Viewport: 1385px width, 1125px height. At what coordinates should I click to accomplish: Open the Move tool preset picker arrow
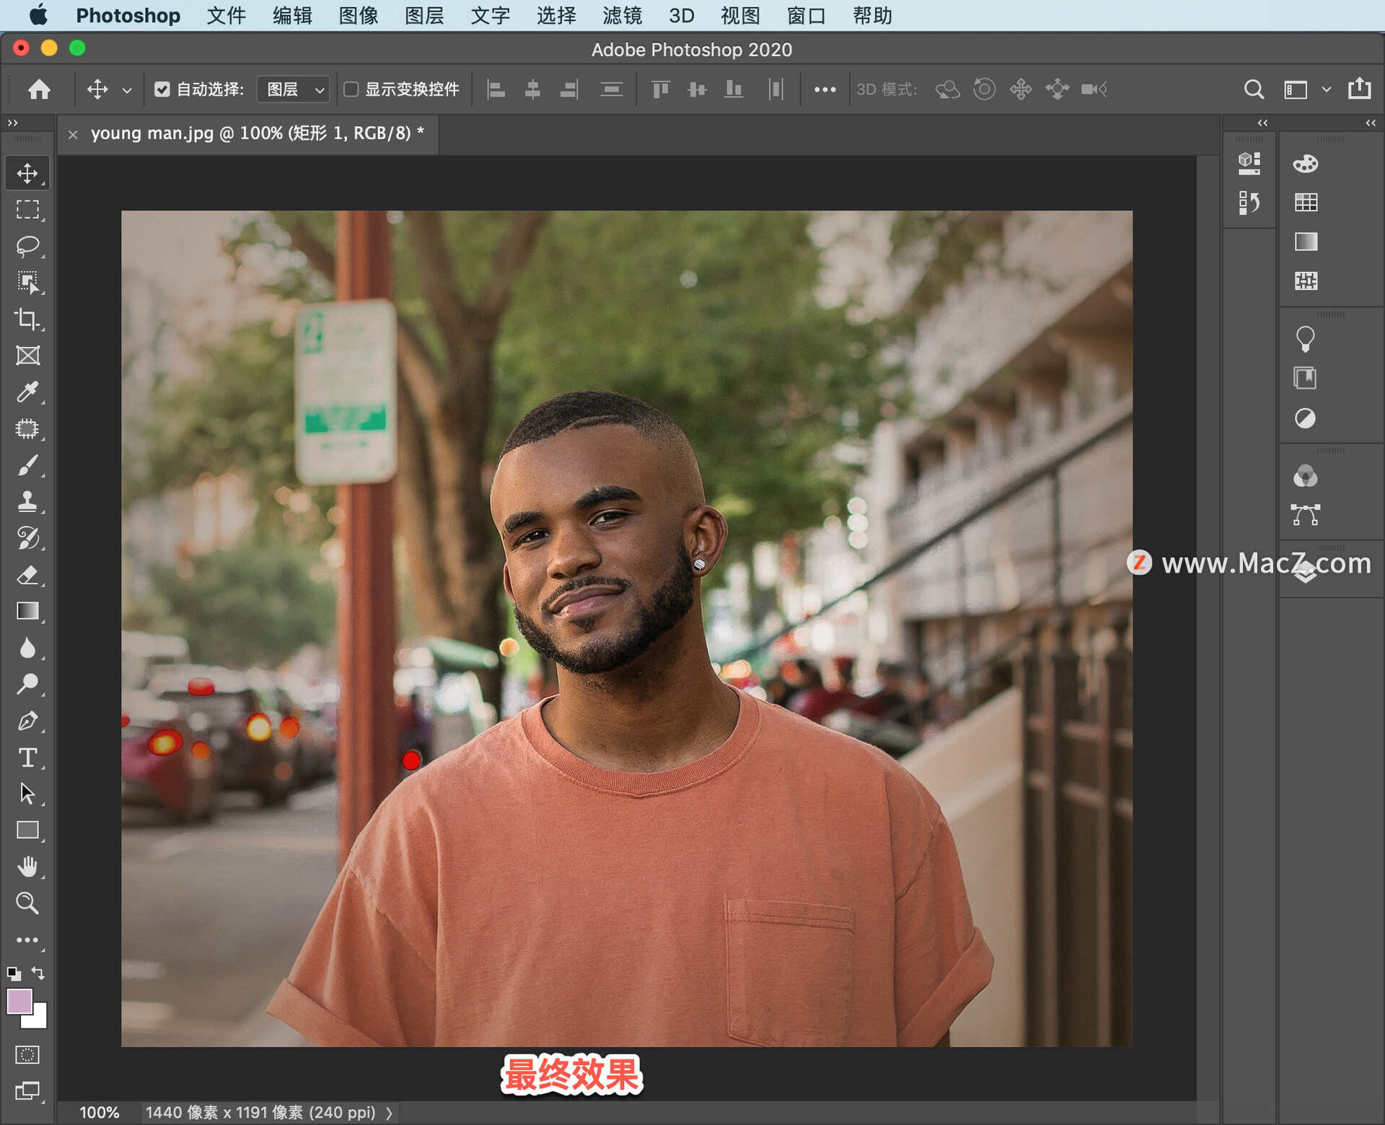(127, 90)
